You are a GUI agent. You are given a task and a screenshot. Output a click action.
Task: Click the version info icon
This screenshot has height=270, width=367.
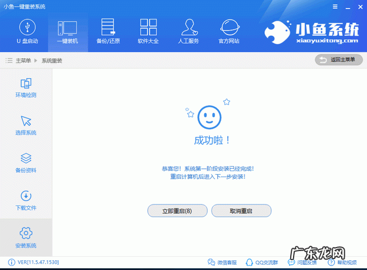(11, 263)
